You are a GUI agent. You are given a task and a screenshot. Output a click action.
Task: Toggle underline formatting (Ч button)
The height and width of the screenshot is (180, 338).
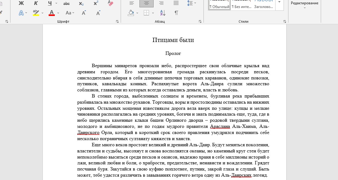(50, 3)
